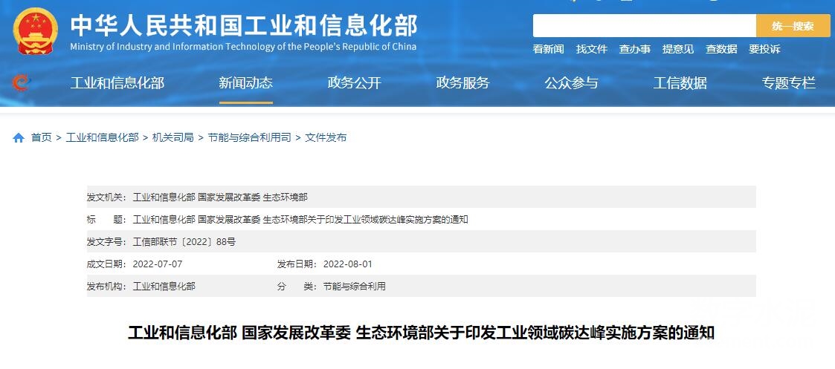Open the 政务公开 navigation menu
Viewport: 835px width, 369px height.
(354, 83)
